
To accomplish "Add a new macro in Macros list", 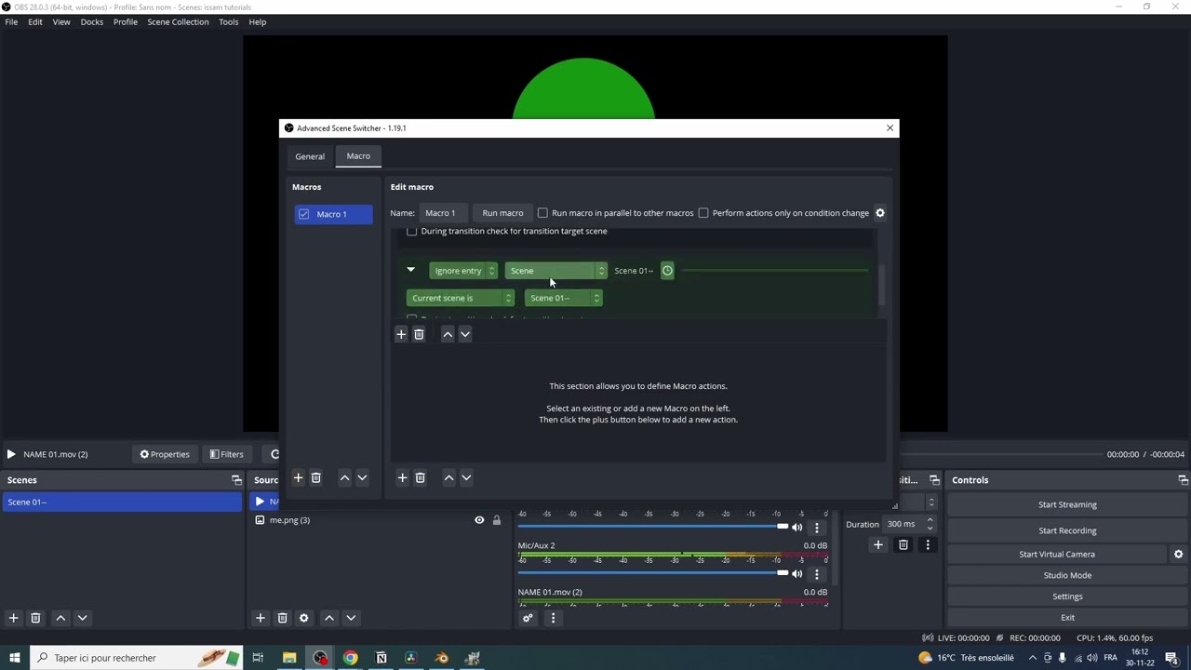I will click(x=298, y=477).
